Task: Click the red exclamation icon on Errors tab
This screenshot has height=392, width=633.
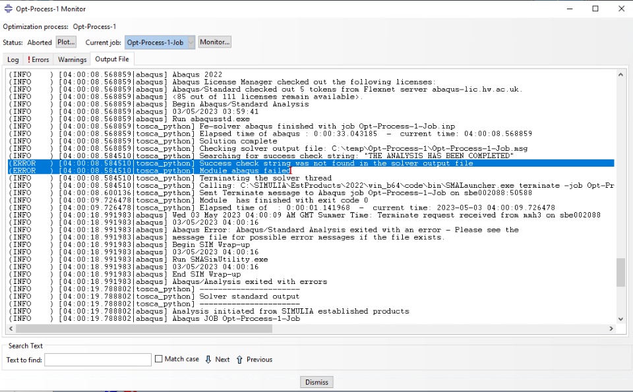Action: coord(28,59)
